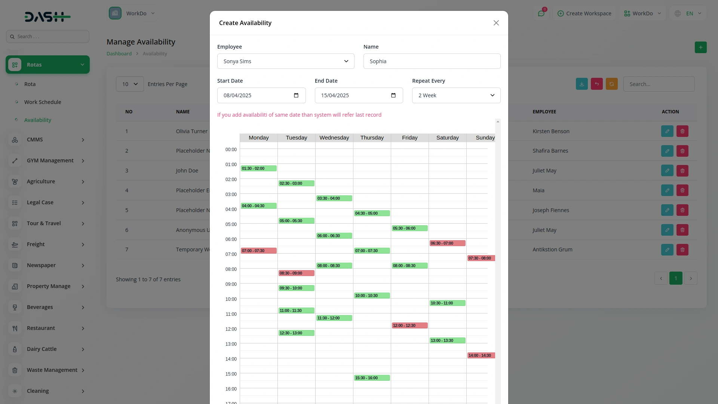Open the chat messages icon
The height and width of the screenshot is (404, 718).
click(541, 13)
